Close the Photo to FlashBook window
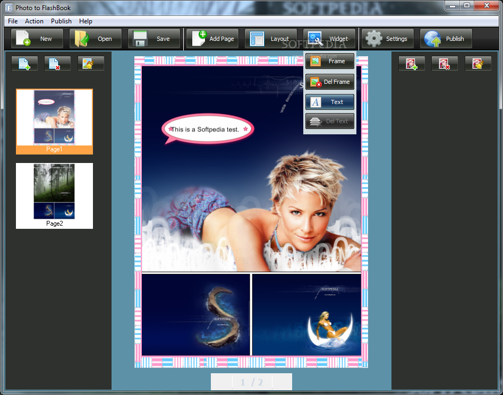The height and width of the screenshot is (395, 503). 487,5
